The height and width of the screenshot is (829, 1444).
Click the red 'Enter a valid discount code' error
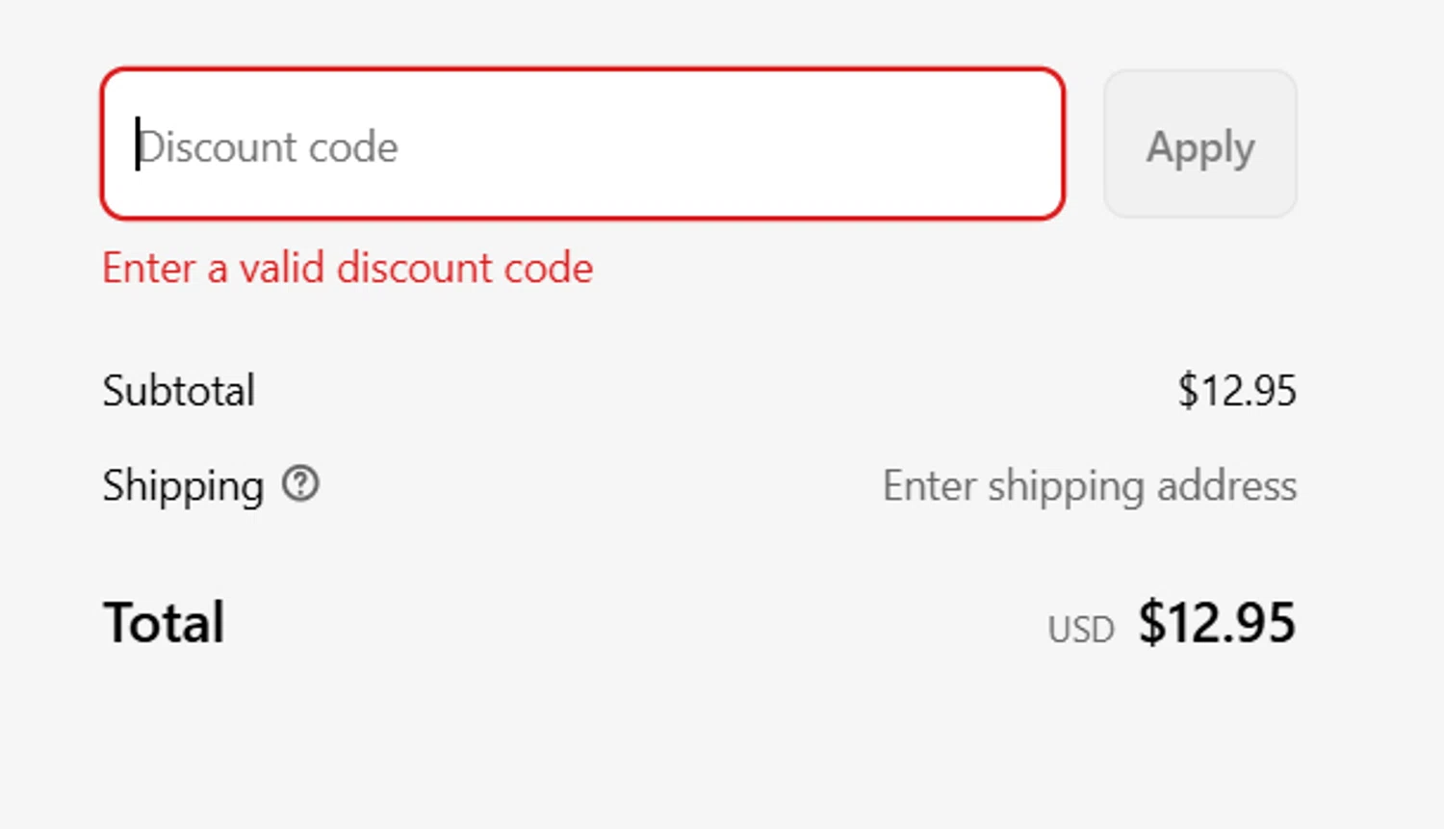[348, 268]
